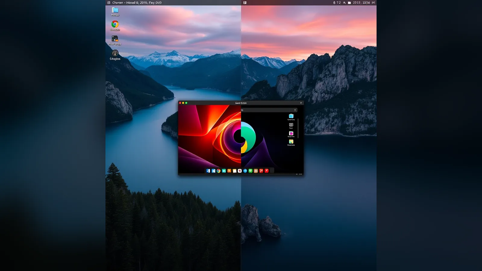Screen dimensions: 482x271
Task: Click the search icon inside the window's search field
Action: tap(295, 110)
